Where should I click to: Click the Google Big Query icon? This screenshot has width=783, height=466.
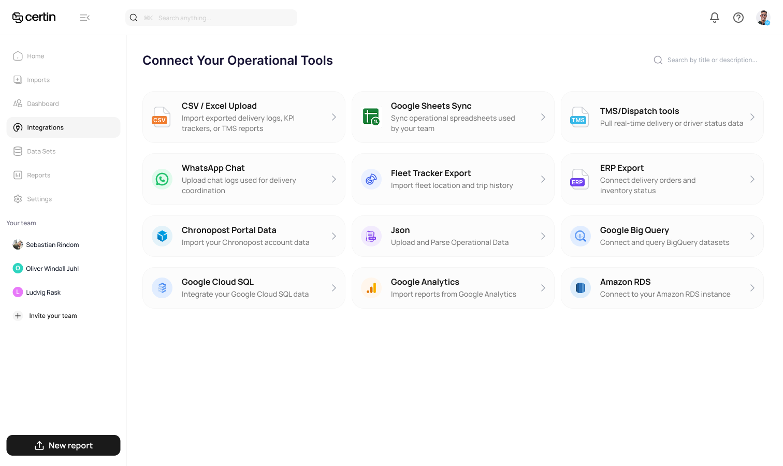[581, 236]
